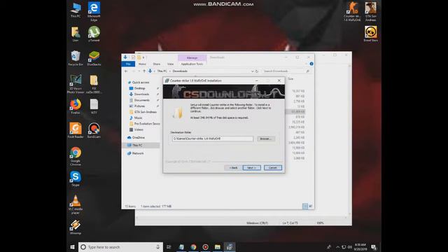The height and width of the screenshot is (252, 448).
Task: Open Brawl Stars desktop shortcut
Action: pyautogui.click(x=370, y=34)
